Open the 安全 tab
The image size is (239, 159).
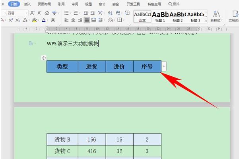tap(116, 4)
